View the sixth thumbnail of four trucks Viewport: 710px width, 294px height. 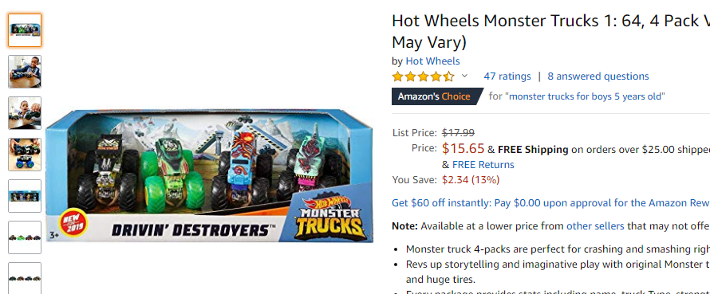pyautogui.click(x=25, y=237)
